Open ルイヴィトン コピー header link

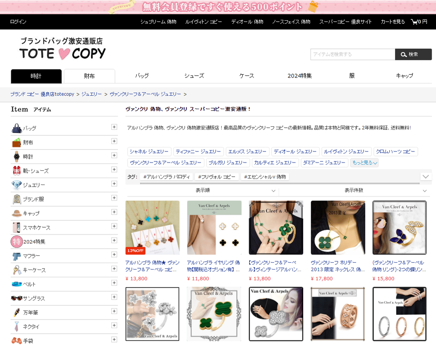[204, 22]
